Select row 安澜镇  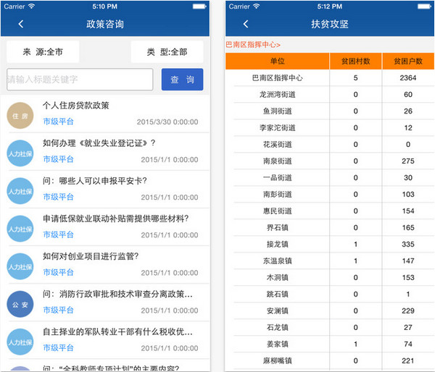click(x=330, y=310)
